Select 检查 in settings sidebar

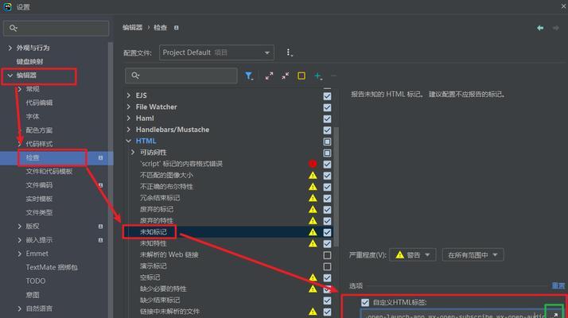pos(56,157)
